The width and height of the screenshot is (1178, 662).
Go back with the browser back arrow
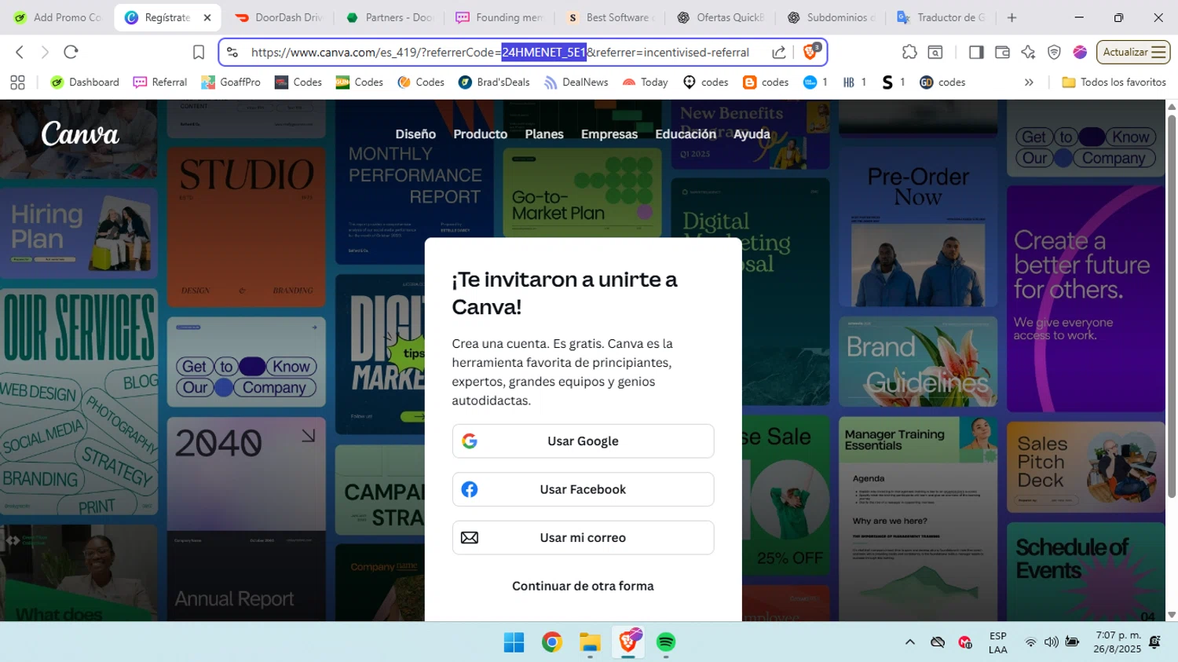tap(20, 52)
